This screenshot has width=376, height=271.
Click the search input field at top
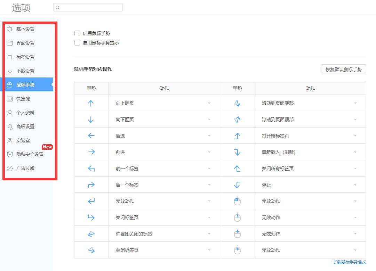tap(88, 7)
